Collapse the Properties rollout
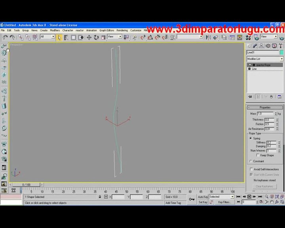Screen dimensions: 285x228 265,107
